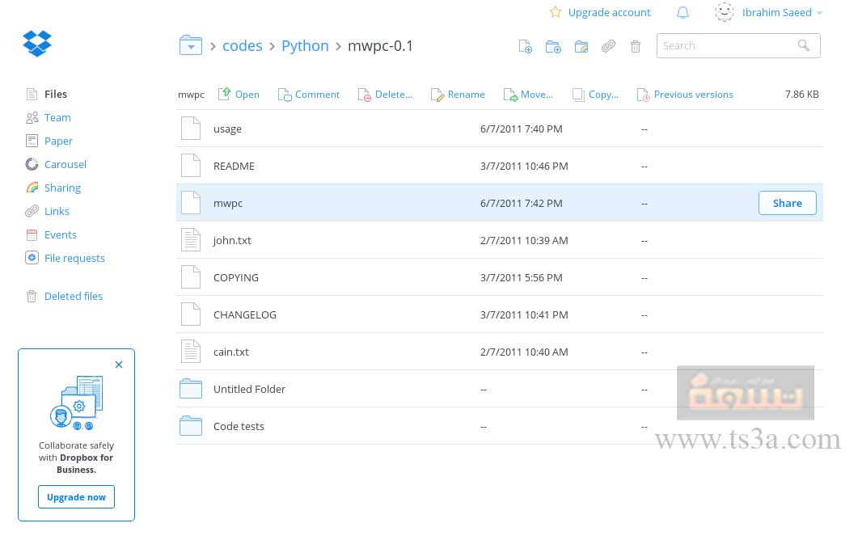
Task: Open the Untitled Folder row
Action: pos(499,389)
